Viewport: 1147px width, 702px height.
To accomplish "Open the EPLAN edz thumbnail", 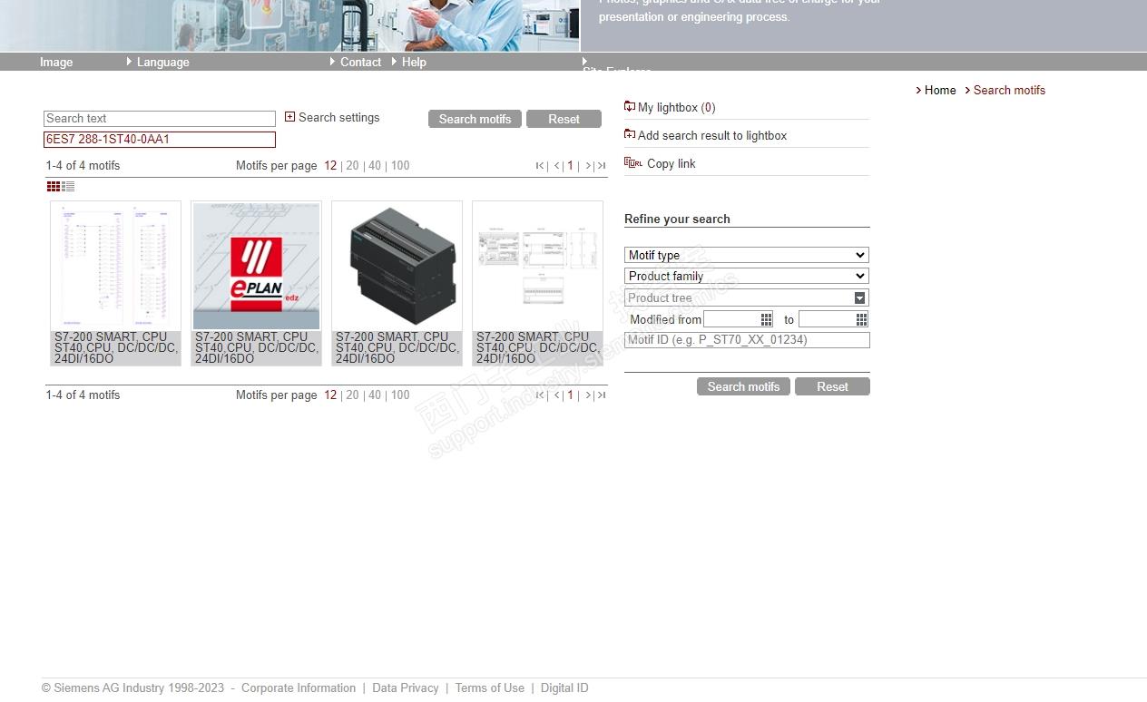I will pos(256,266).
